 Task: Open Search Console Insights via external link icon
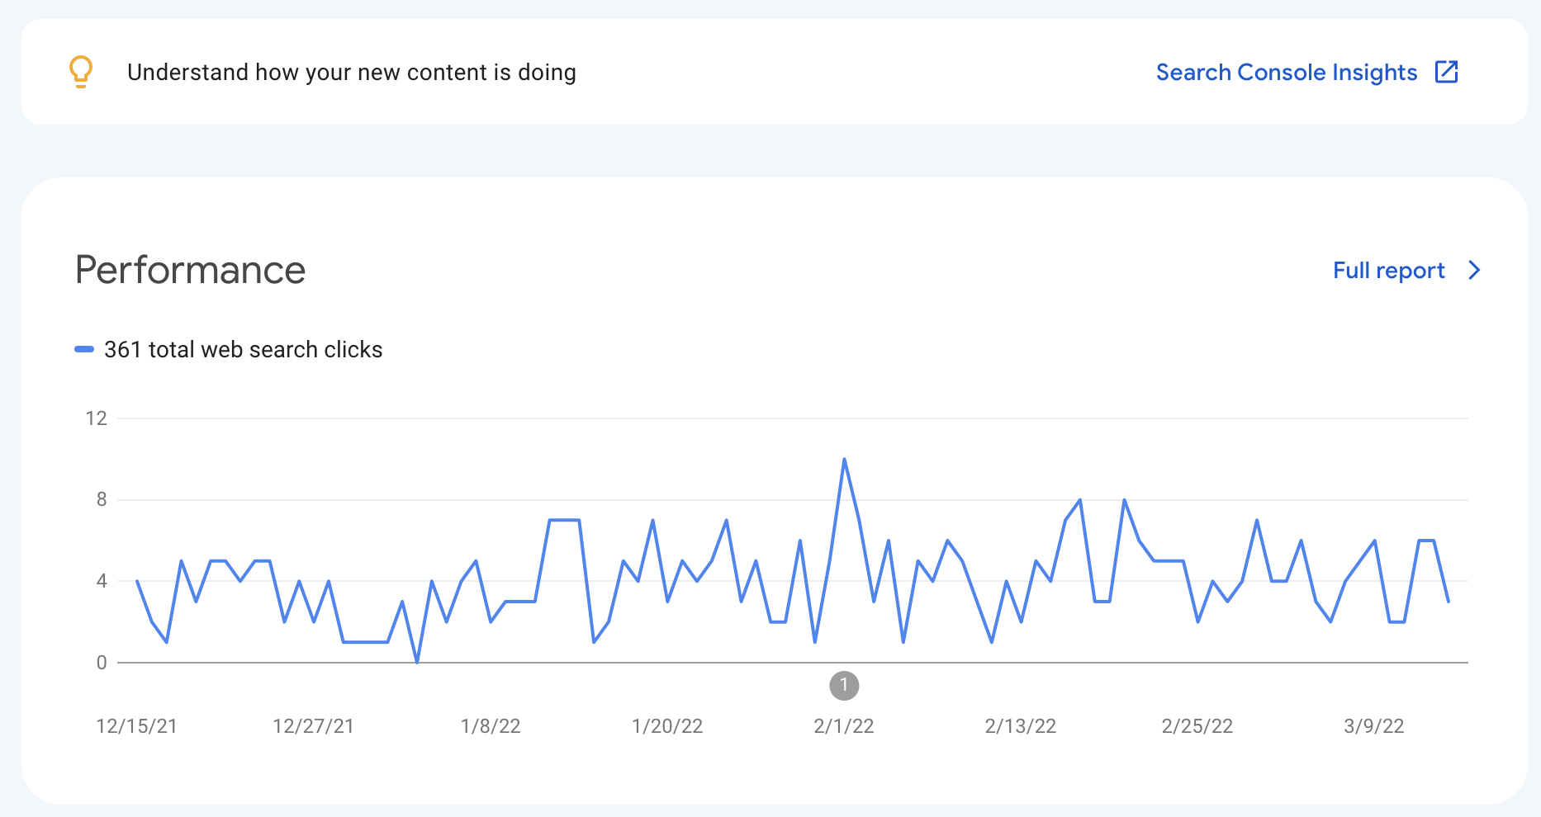pos(1447,72)
